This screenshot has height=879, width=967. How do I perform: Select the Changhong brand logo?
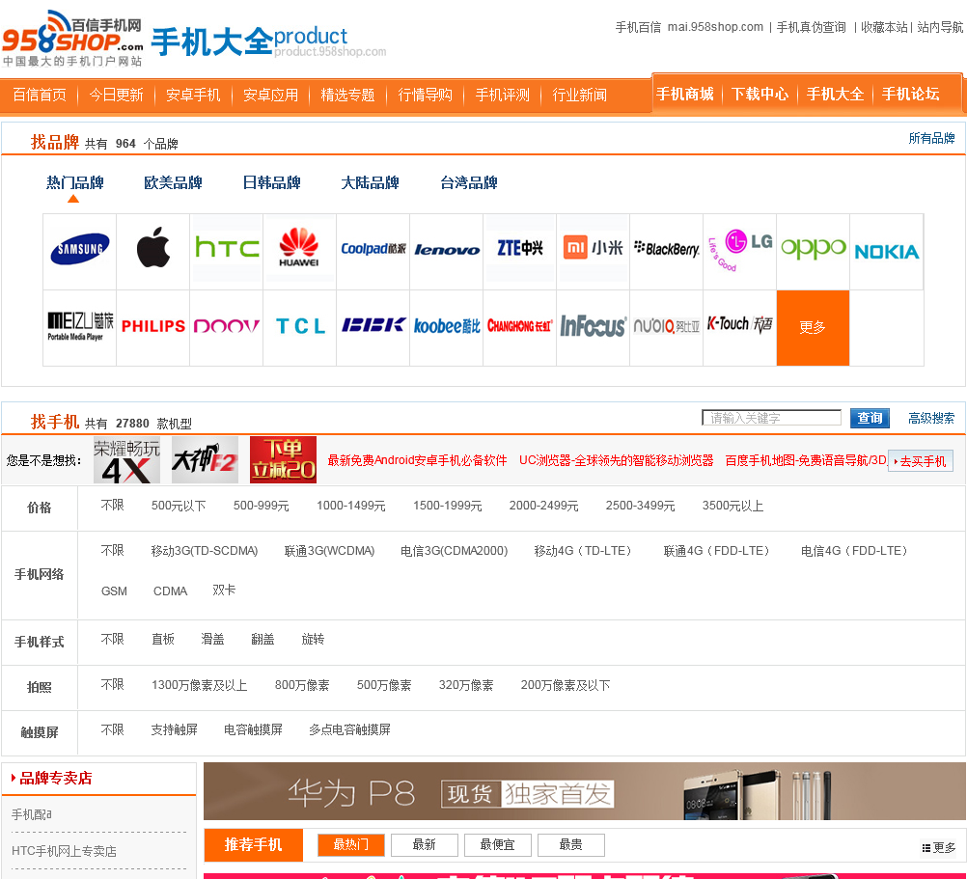[x=520, y=325]
